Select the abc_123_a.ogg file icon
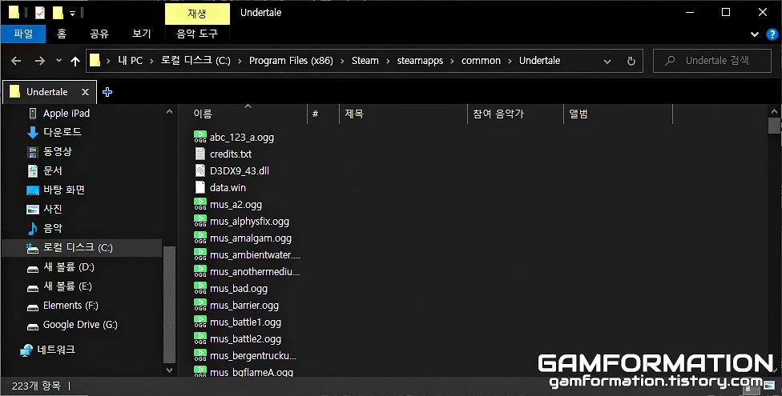The width and height of the screenshot is (782, 396). coord(200,137)
